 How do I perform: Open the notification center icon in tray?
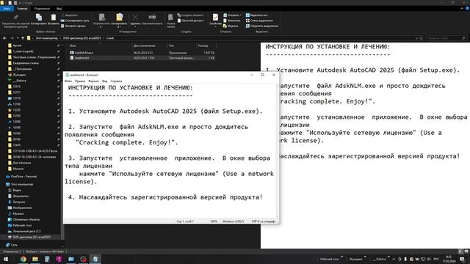tap(462, 260)
